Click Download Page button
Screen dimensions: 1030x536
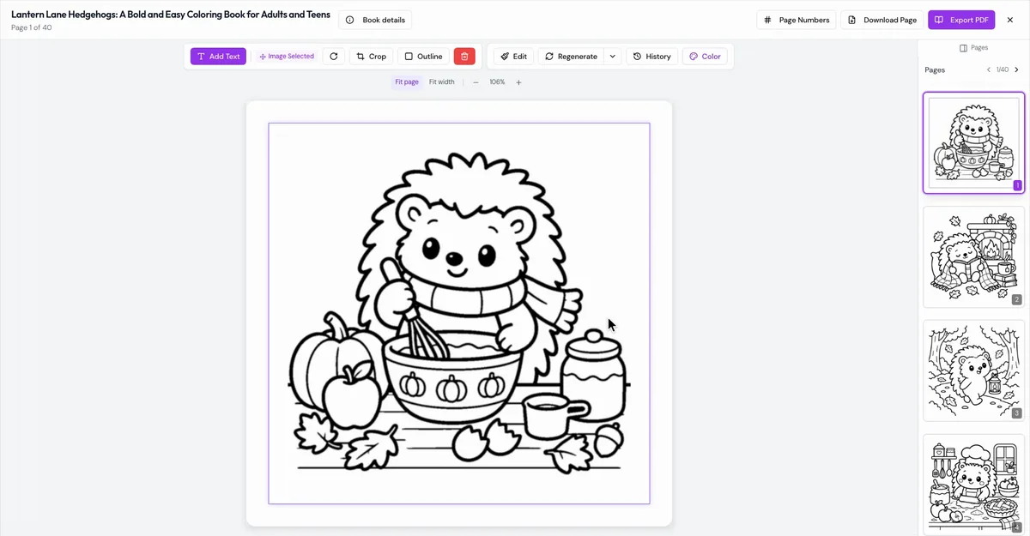coord(882,20)
